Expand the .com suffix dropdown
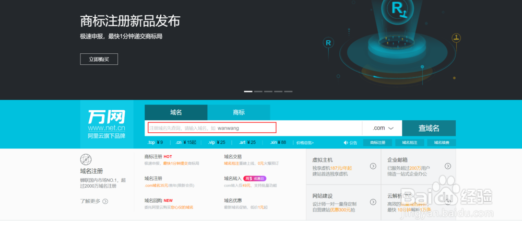The width and height of the screenshot is (522, 231). 383,128
